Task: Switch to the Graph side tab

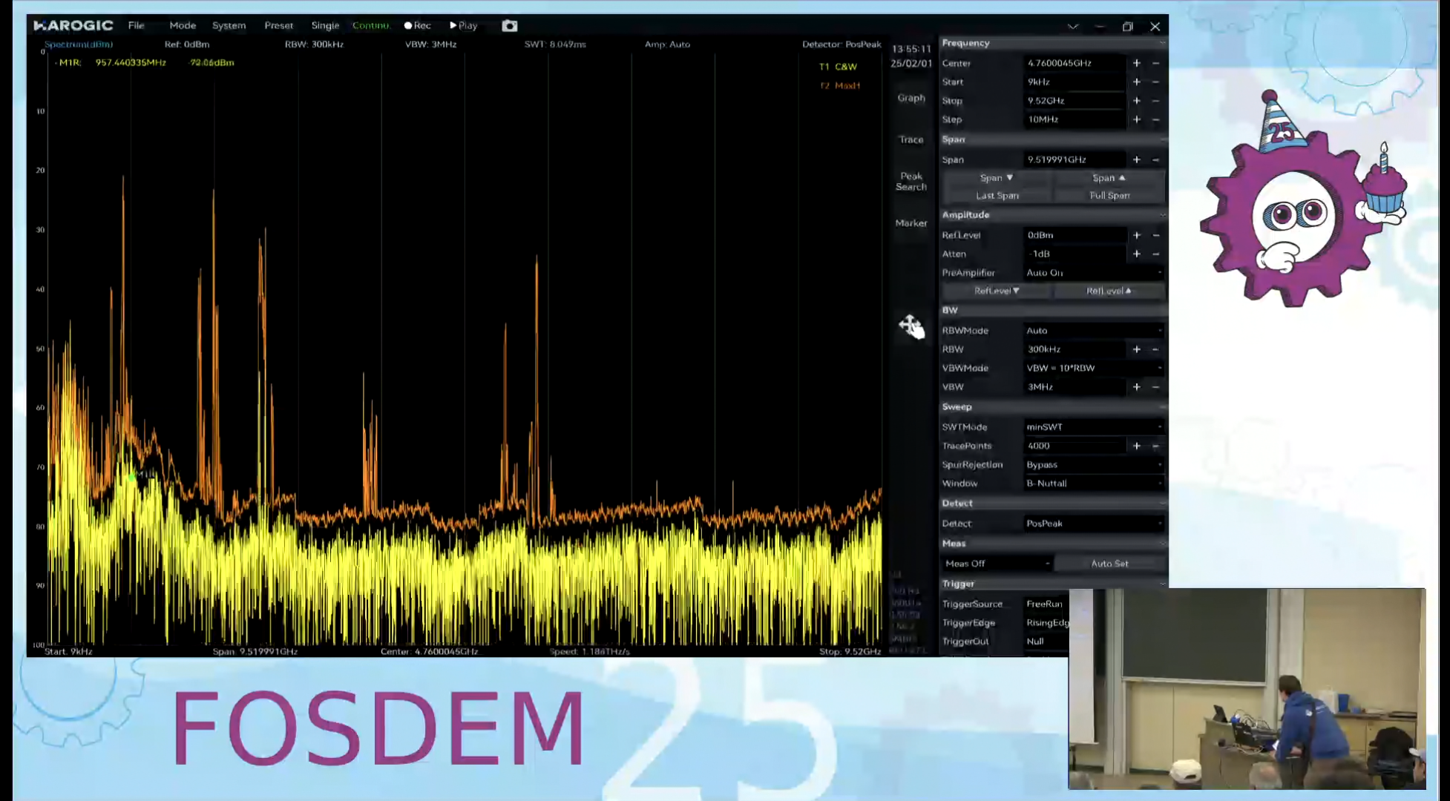Action: click(911, 98)
